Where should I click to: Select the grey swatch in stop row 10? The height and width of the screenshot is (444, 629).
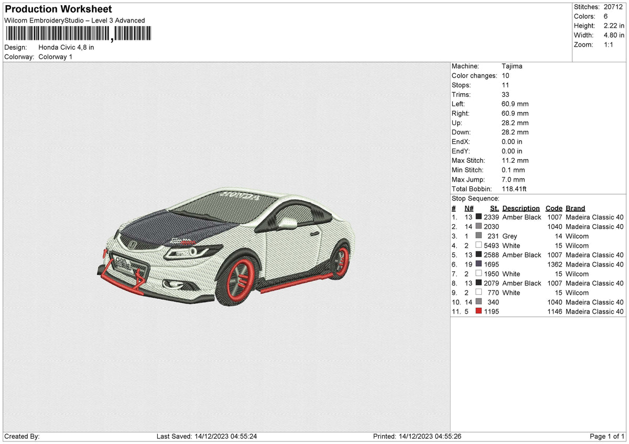479,302
